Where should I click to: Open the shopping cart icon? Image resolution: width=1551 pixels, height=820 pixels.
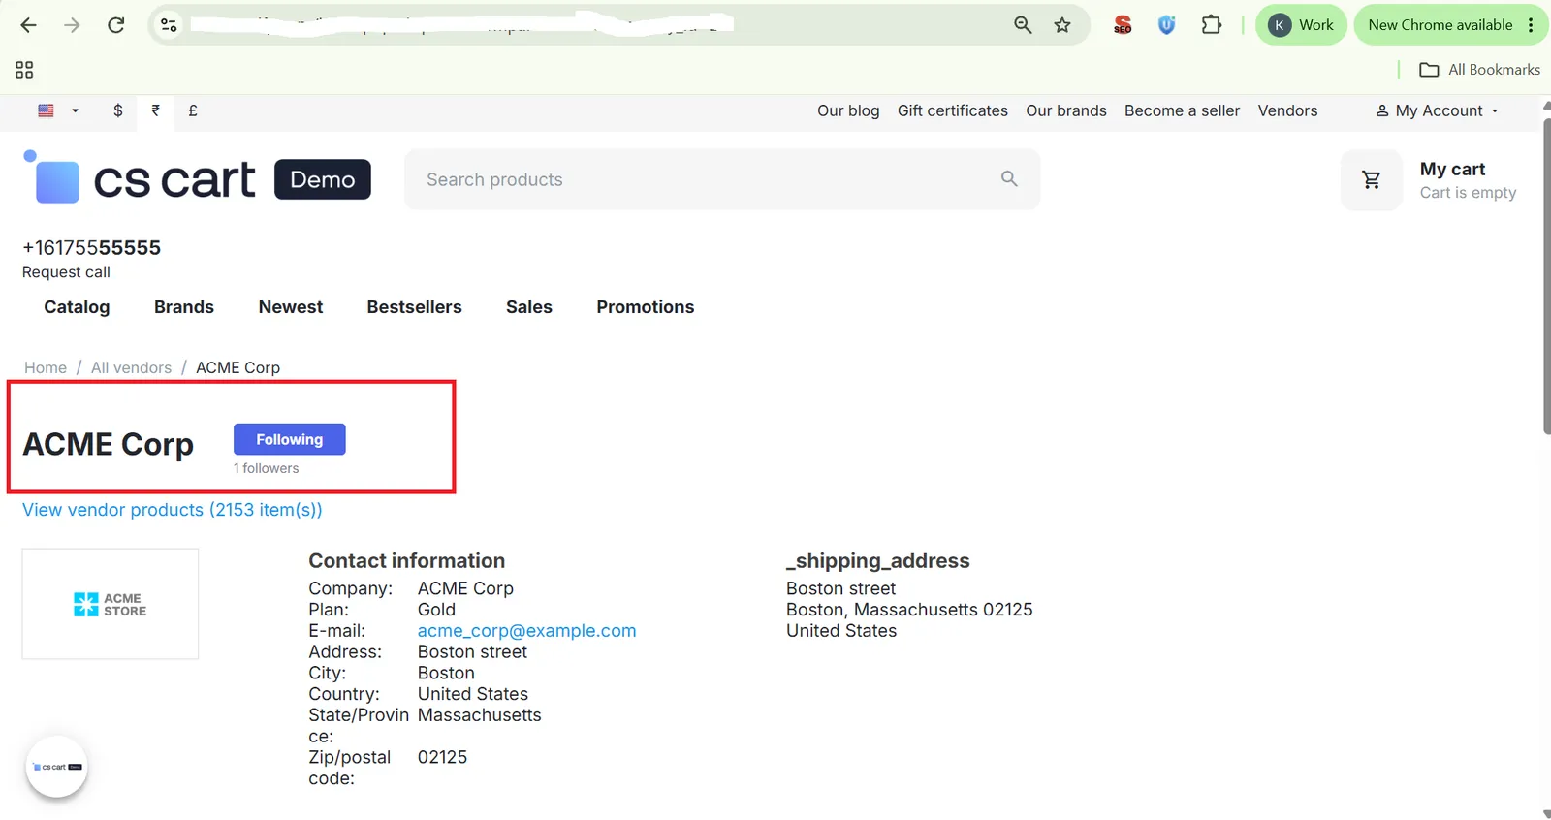(x=1372, y=179)
